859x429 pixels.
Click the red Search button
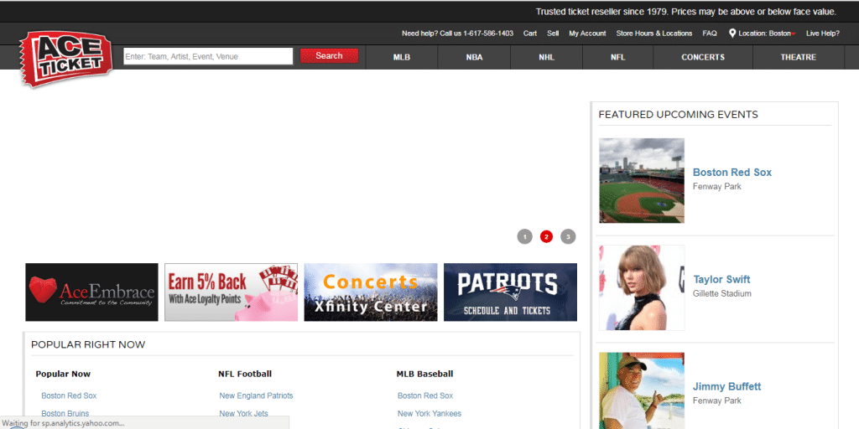329,56
